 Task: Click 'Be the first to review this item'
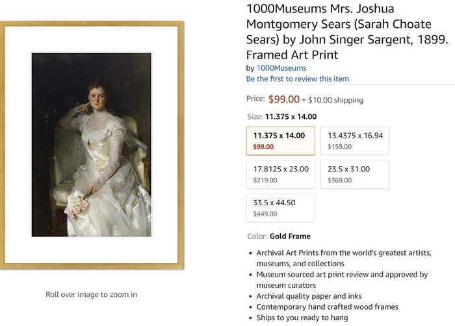point(297,79)
